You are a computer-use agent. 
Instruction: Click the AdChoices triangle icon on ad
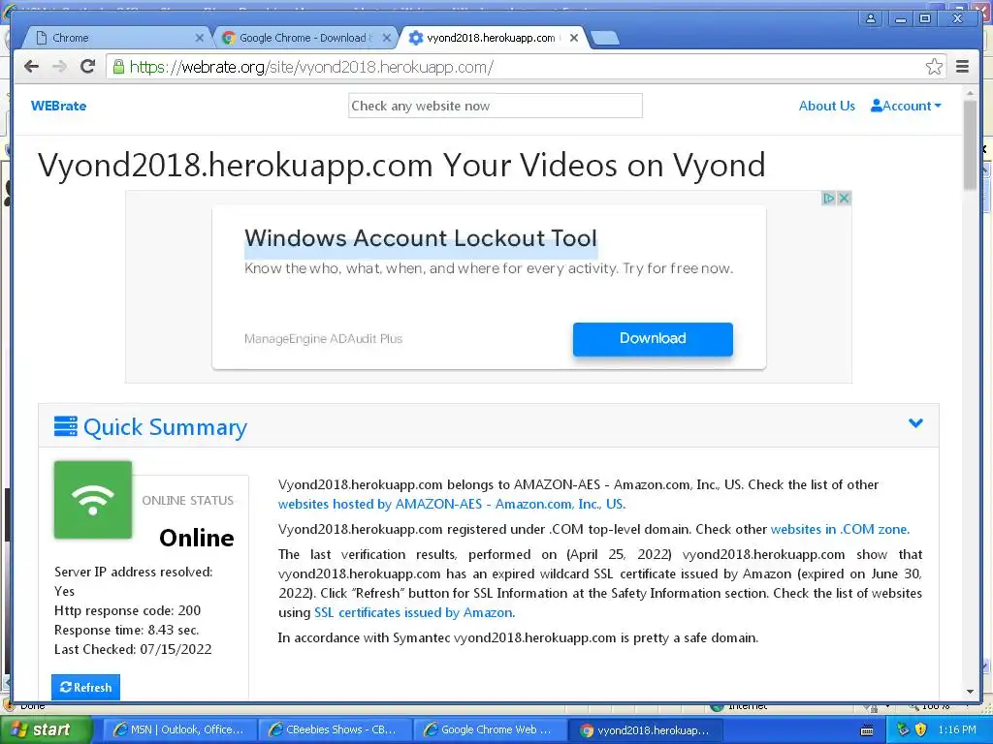coord(828,198)
